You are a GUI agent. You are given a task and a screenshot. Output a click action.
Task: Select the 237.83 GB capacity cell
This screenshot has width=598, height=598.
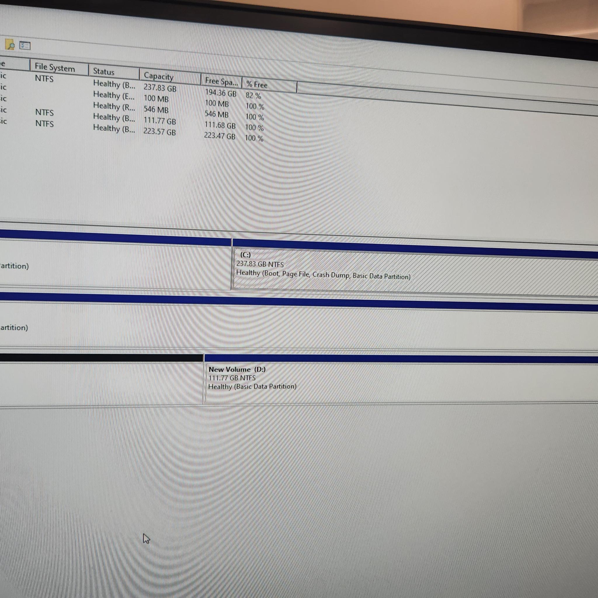(160, 88)
